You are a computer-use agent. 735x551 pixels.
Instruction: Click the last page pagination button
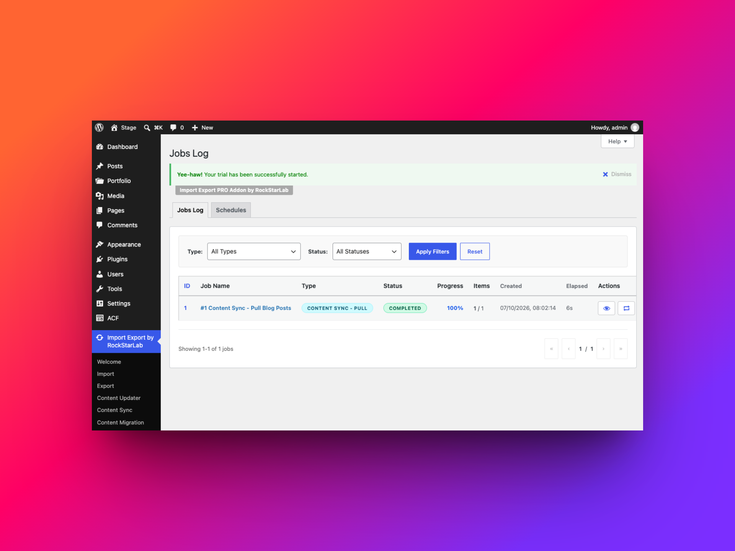point(621,349)
